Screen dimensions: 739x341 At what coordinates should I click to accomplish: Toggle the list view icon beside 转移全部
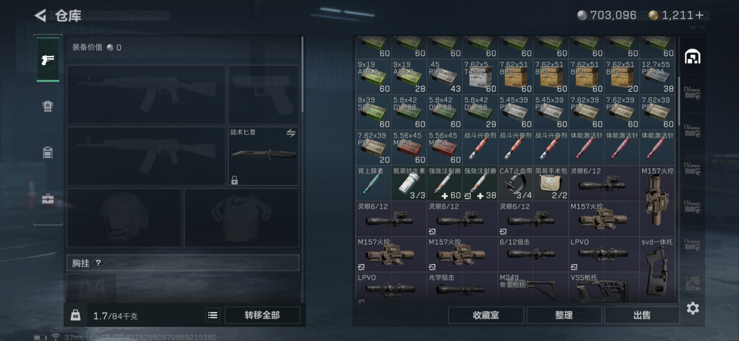point(212,315)
